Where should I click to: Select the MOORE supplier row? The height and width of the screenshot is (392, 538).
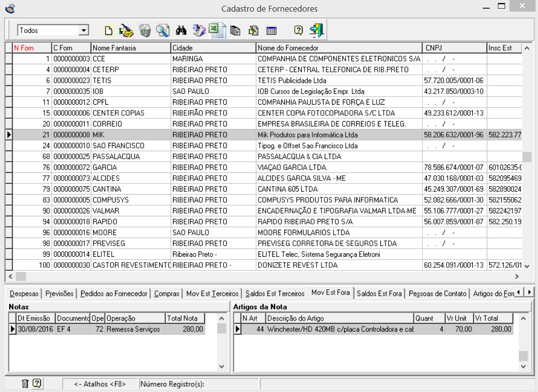click(267, 233)
